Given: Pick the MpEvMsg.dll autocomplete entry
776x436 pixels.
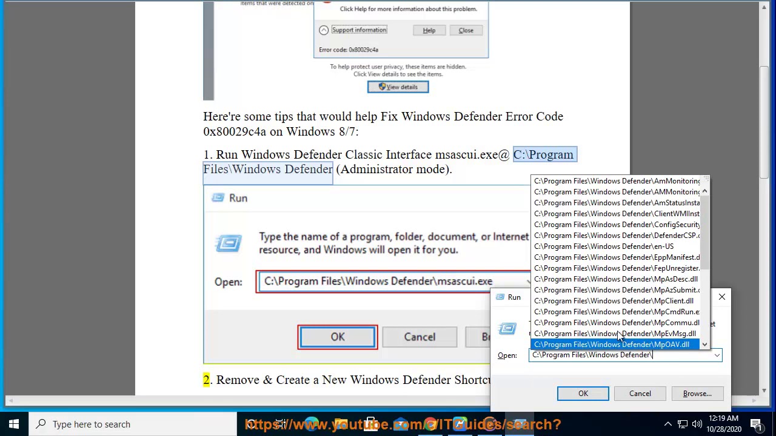Looking at the screenshot, I should click(x=615, y=334).
